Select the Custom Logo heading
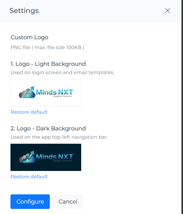This screenshot has width=183, height=214. pos(29,37)
